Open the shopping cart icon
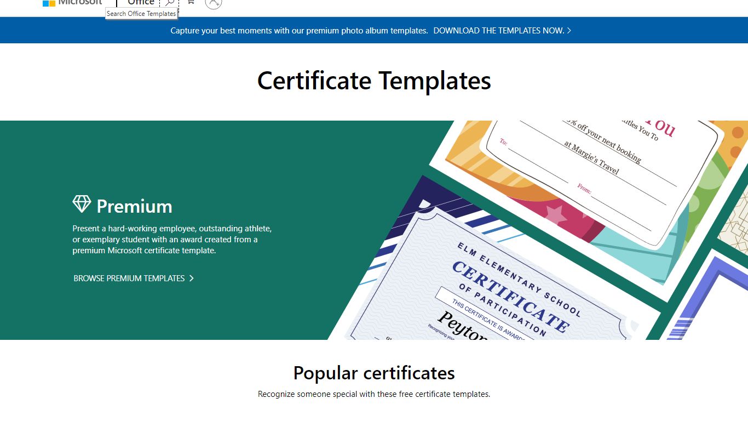This screenshot has width=748, height=421. pos(191,2)
